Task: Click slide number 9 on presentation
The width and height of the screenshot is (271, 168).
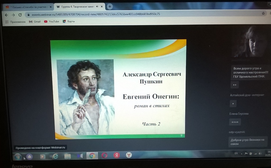Action: click(x=181, y=136)
